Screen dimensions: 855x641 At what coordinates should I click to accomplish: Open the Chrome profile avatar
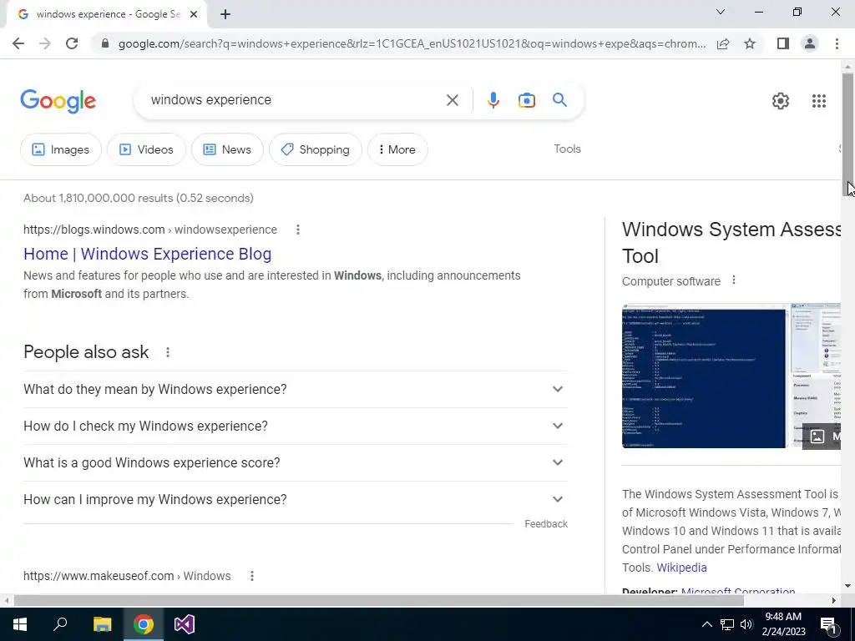(x=810, y=43)
